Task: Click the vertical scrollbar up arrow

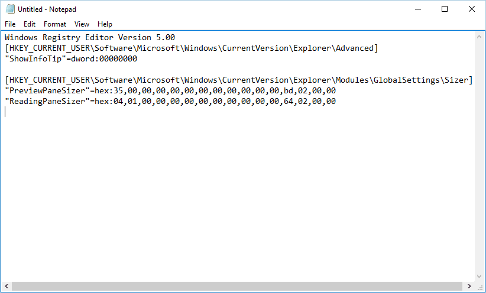Action: [x=479, y=37]
